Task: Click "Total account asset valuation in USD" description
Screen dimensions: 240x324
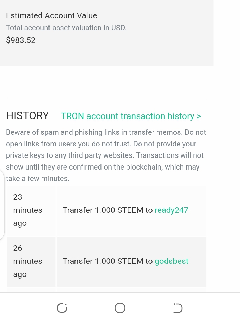Action: [x=66, y=28]
